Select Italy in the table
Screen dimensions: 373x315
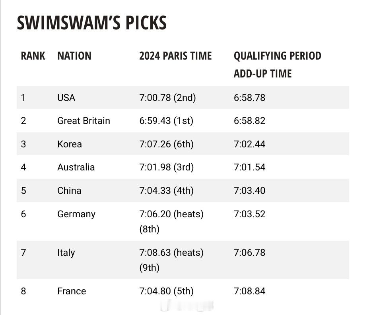coord(66,253)
